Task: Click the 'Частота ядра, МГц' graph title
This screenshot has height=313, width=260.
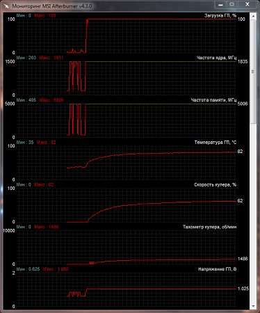Action: pyautogui.click(x=216, y=58)
